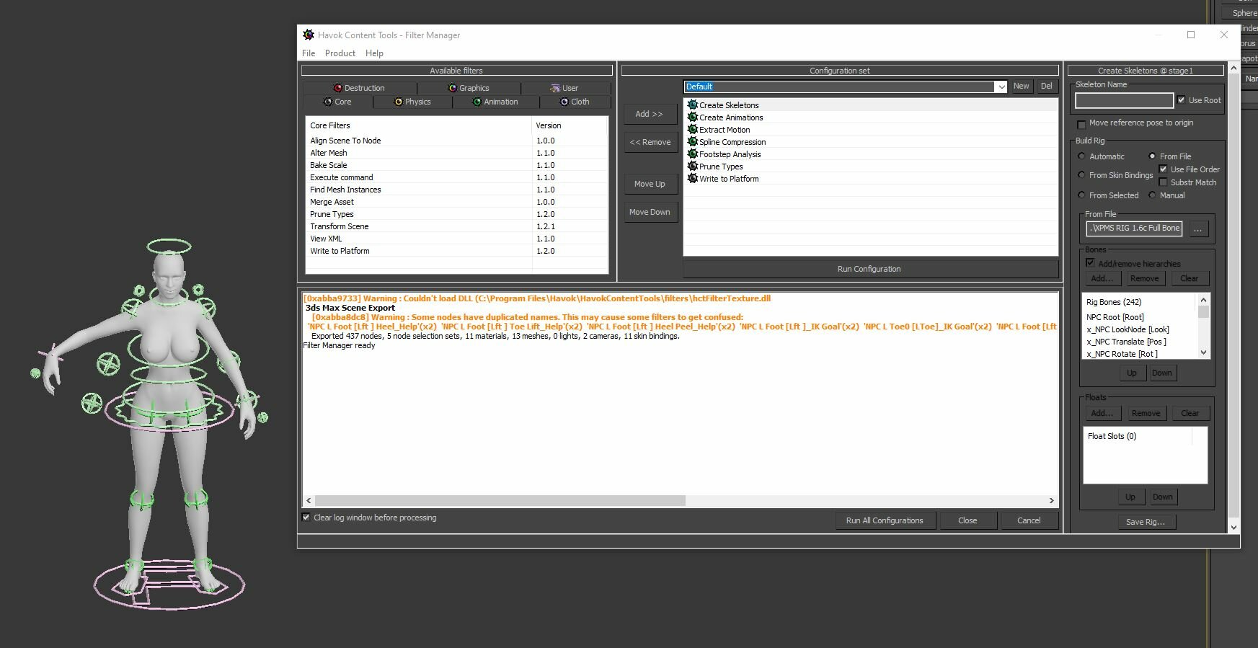Select the Transform Scene filter

pyautogui.click(x=339, y=226)
